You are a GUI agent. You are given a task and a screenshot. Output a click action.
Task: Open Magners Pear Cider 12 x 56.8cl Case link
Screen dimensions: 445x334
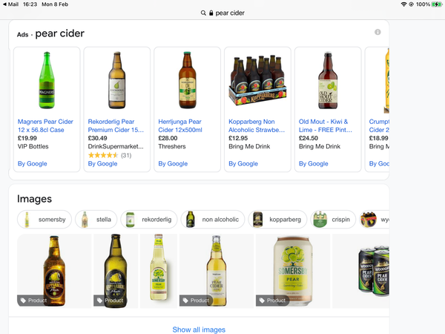click(x=45, y=126)
